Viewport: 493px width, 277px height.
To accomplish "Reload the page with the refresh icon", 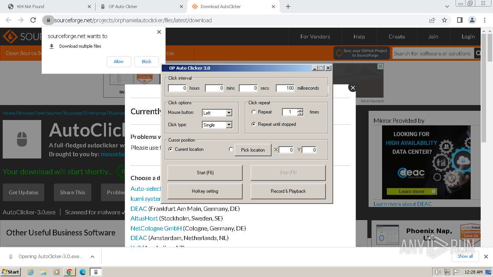I will coord(33,20).
